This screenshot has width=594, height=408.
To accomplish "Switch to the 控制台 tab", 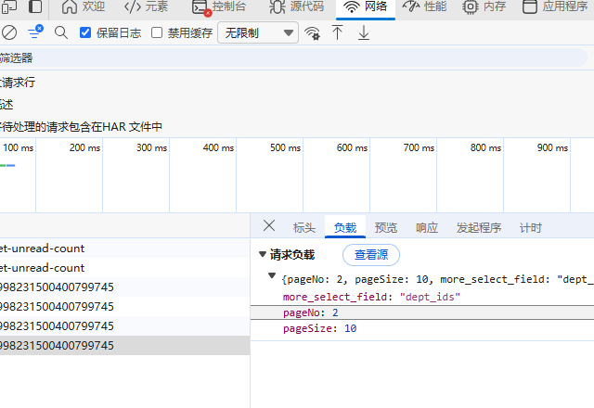I will (x=221, y=6).
